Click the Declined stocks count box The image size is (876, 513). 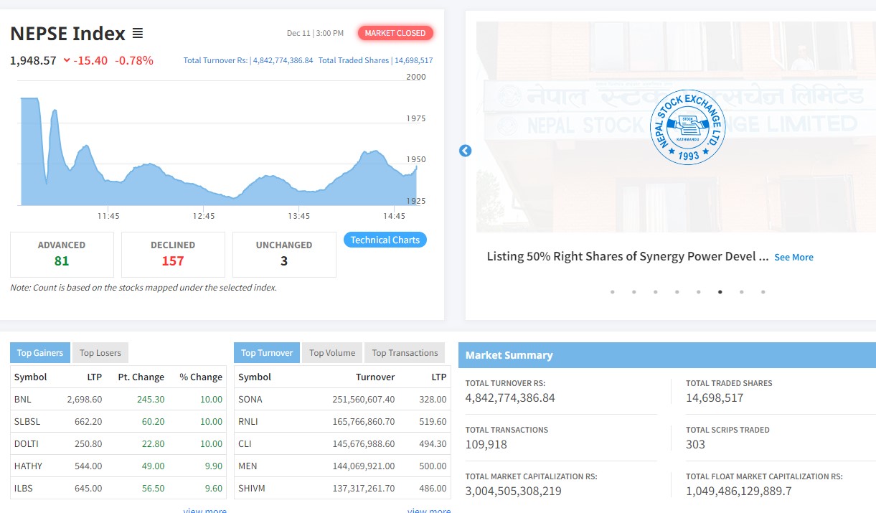point(173,254)
